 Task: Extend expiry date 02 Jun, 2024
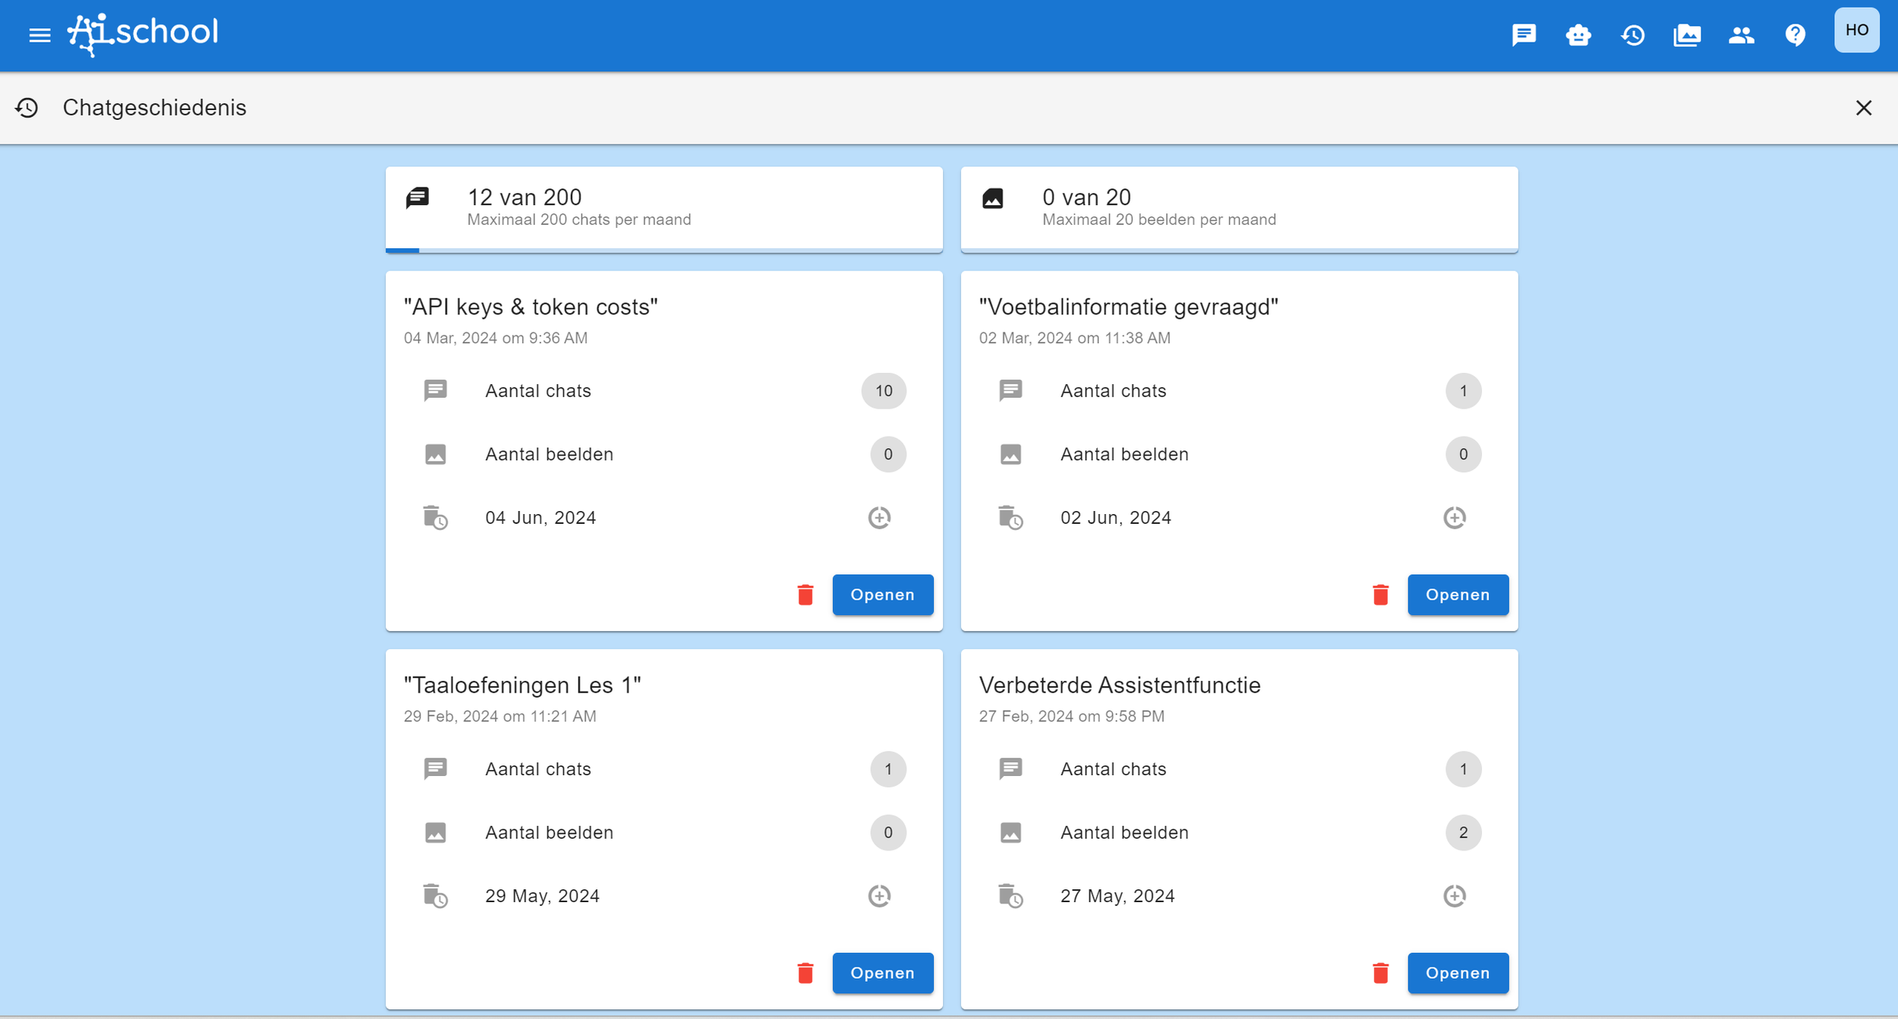1455,518
